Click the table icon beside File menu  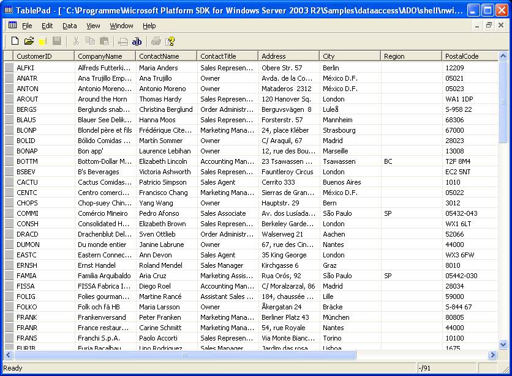(12, 25)
